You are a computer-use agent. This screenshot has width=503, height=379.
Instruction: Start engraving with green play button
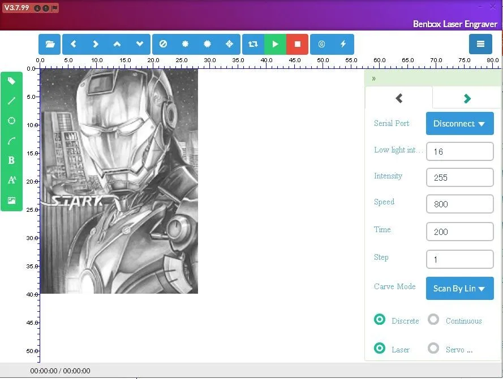click(275, 44)
